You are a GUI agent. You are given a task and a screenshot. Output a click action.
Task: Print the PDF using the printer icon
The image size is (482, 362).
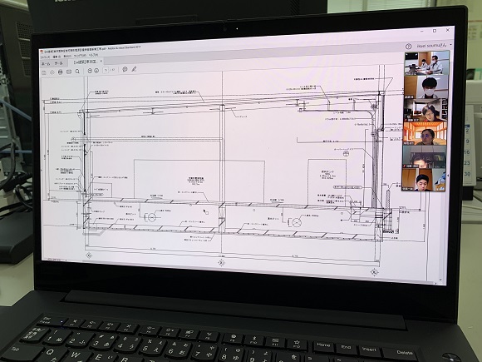(x=60, y=72)
